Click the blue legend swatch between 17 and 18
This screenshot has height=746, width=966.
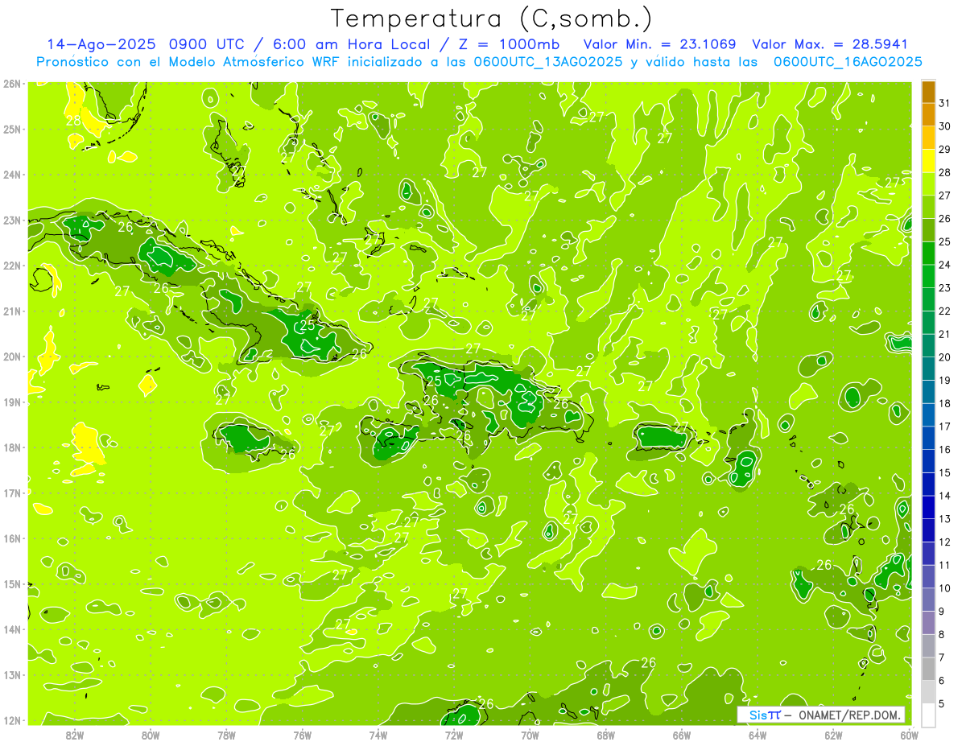tap(928, 415)
